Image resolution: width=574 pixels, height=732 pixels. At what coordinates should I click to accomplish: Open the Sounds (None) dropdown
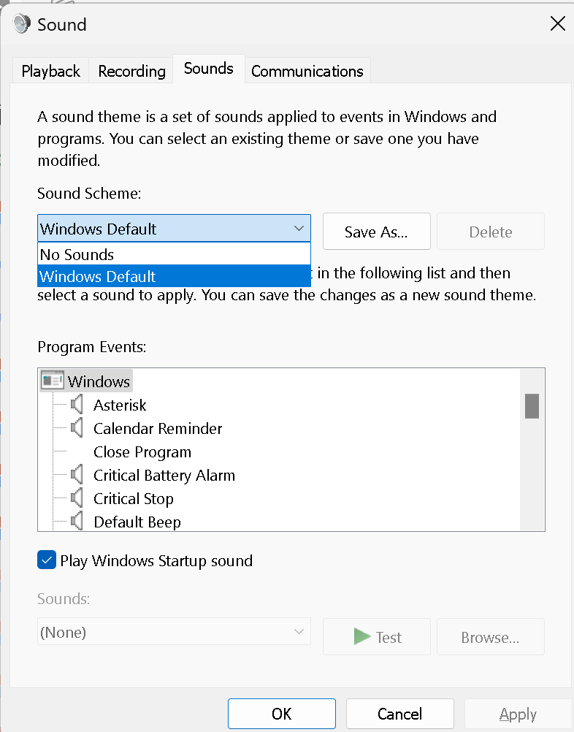point(174,632)
